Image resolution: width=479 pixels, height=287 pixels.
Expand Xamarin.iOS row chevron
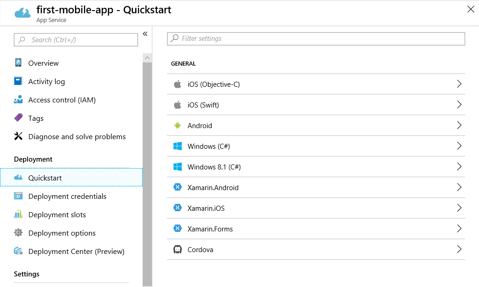pos(459,208)
